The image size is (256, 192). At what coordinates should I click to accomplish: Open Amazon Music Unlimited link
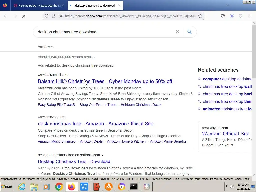[x=57, y=141]
